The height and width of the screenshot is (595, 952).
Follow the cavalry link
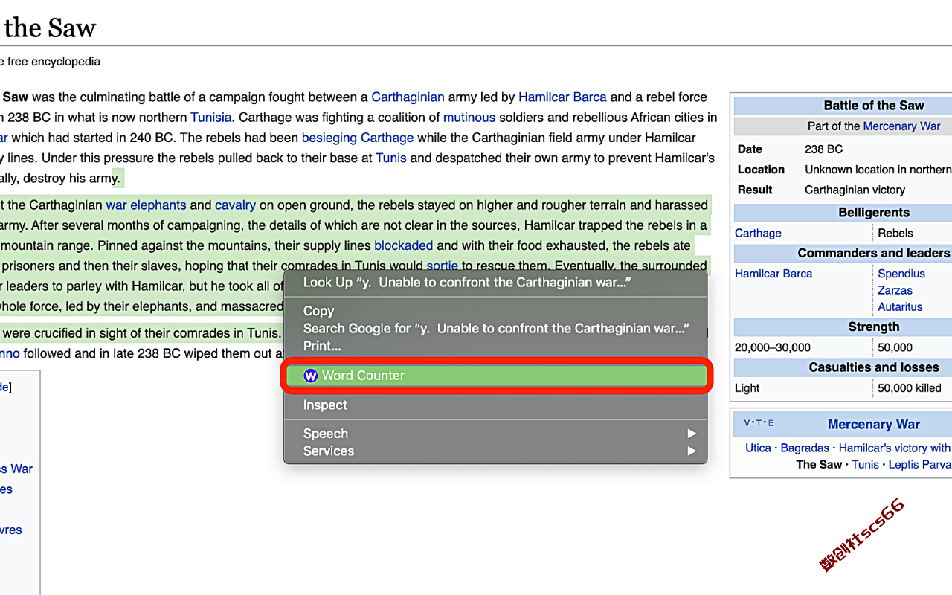[235, 205]
